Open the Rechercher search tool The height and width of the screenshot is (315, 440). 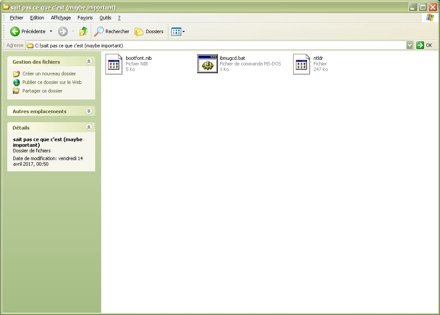[x=112, y=31]
